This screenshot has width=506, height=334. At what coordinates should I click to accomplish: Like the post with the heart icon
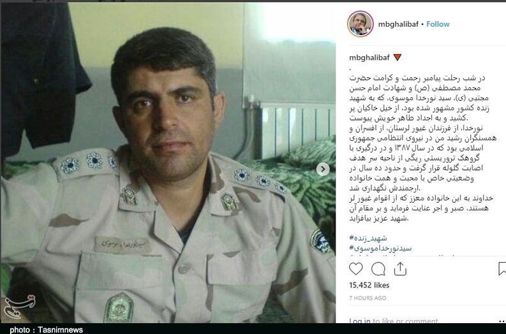pos(355,268)
